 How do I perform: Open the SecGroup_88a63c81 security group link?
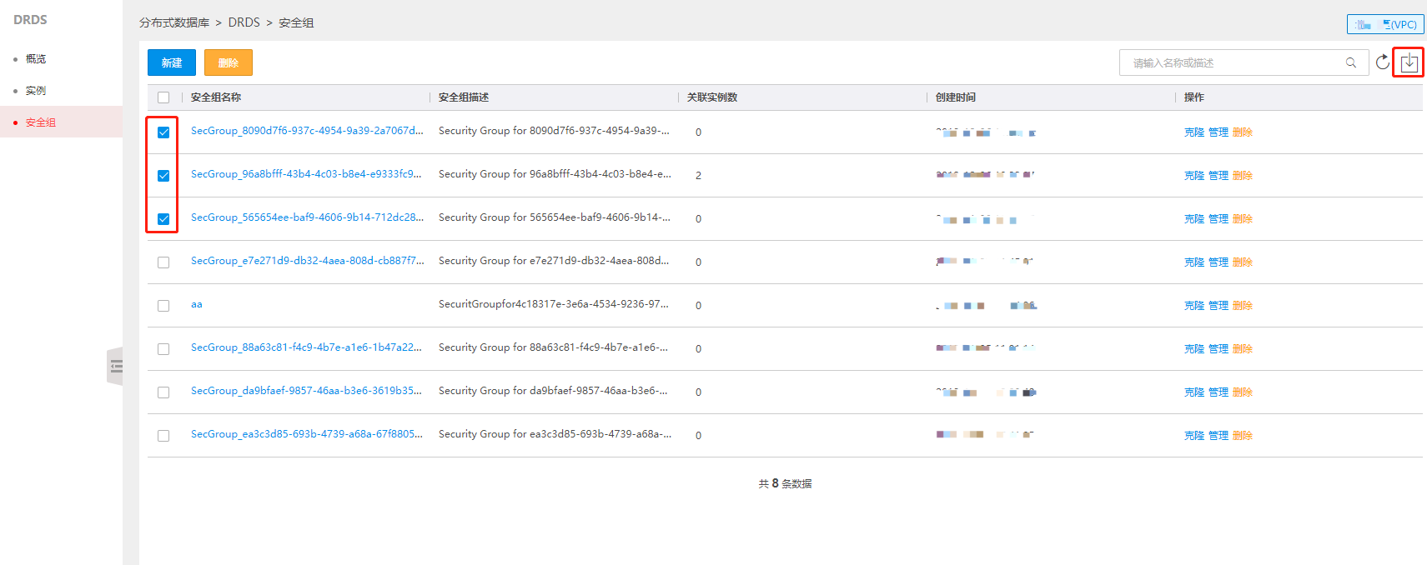306,347
